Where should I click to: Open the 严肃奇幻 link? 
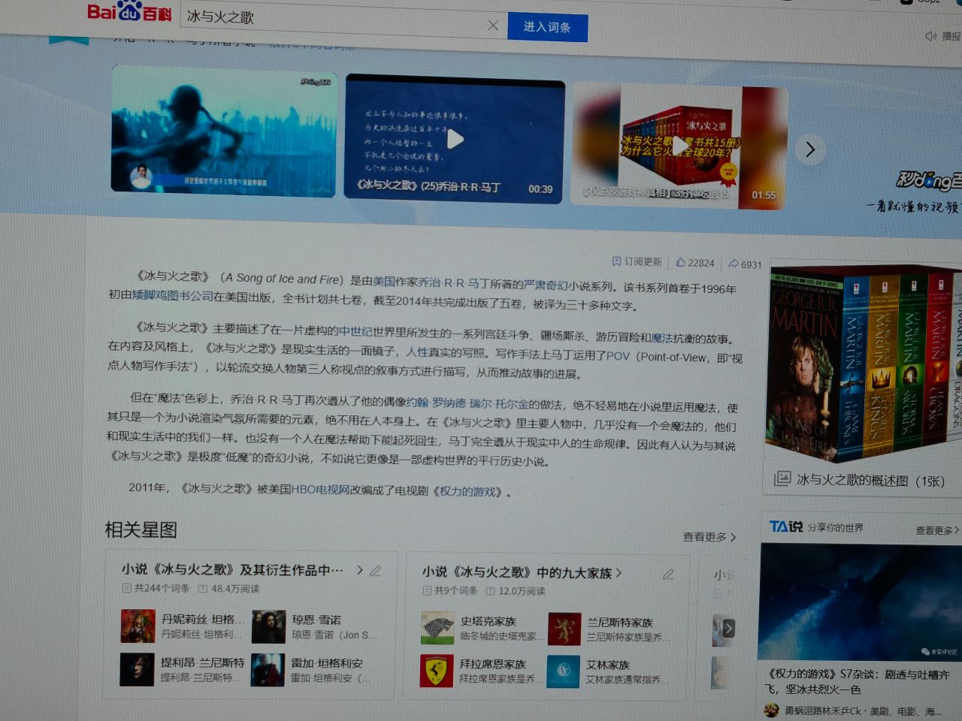pos(545,284)
